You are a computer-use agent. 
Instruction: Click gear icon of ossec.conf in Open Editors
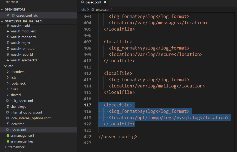(x=13, y=16)
